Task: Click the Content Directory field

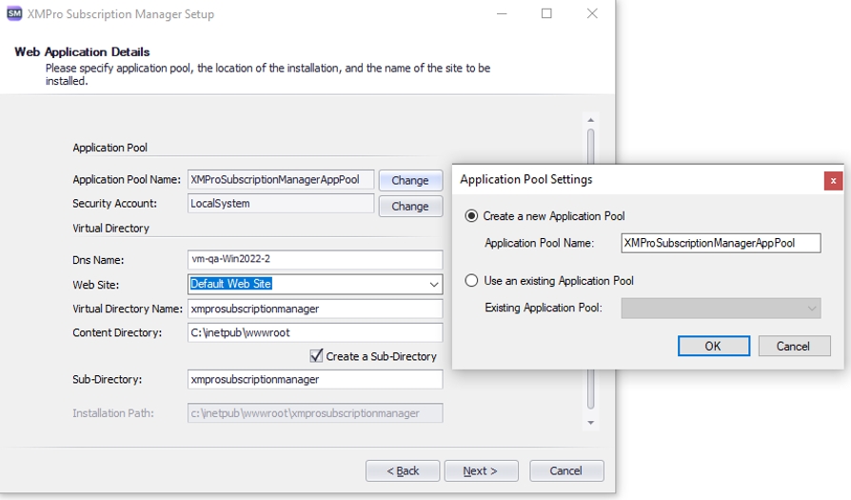Action: (315, 332)
